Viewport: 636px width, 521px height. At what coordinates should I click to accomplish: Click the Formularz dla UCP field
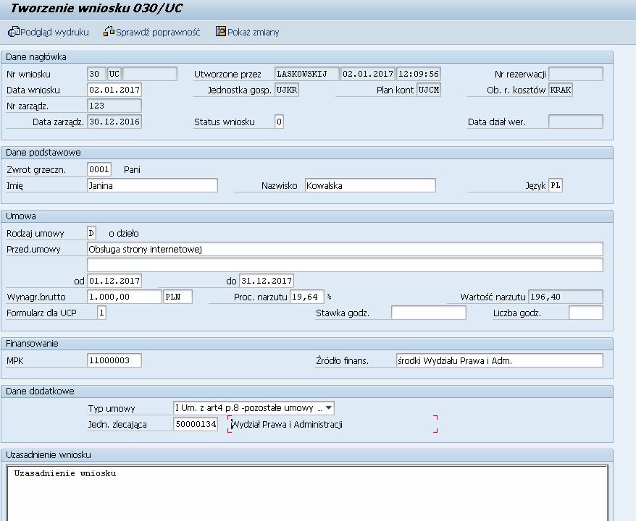(102, 313)
